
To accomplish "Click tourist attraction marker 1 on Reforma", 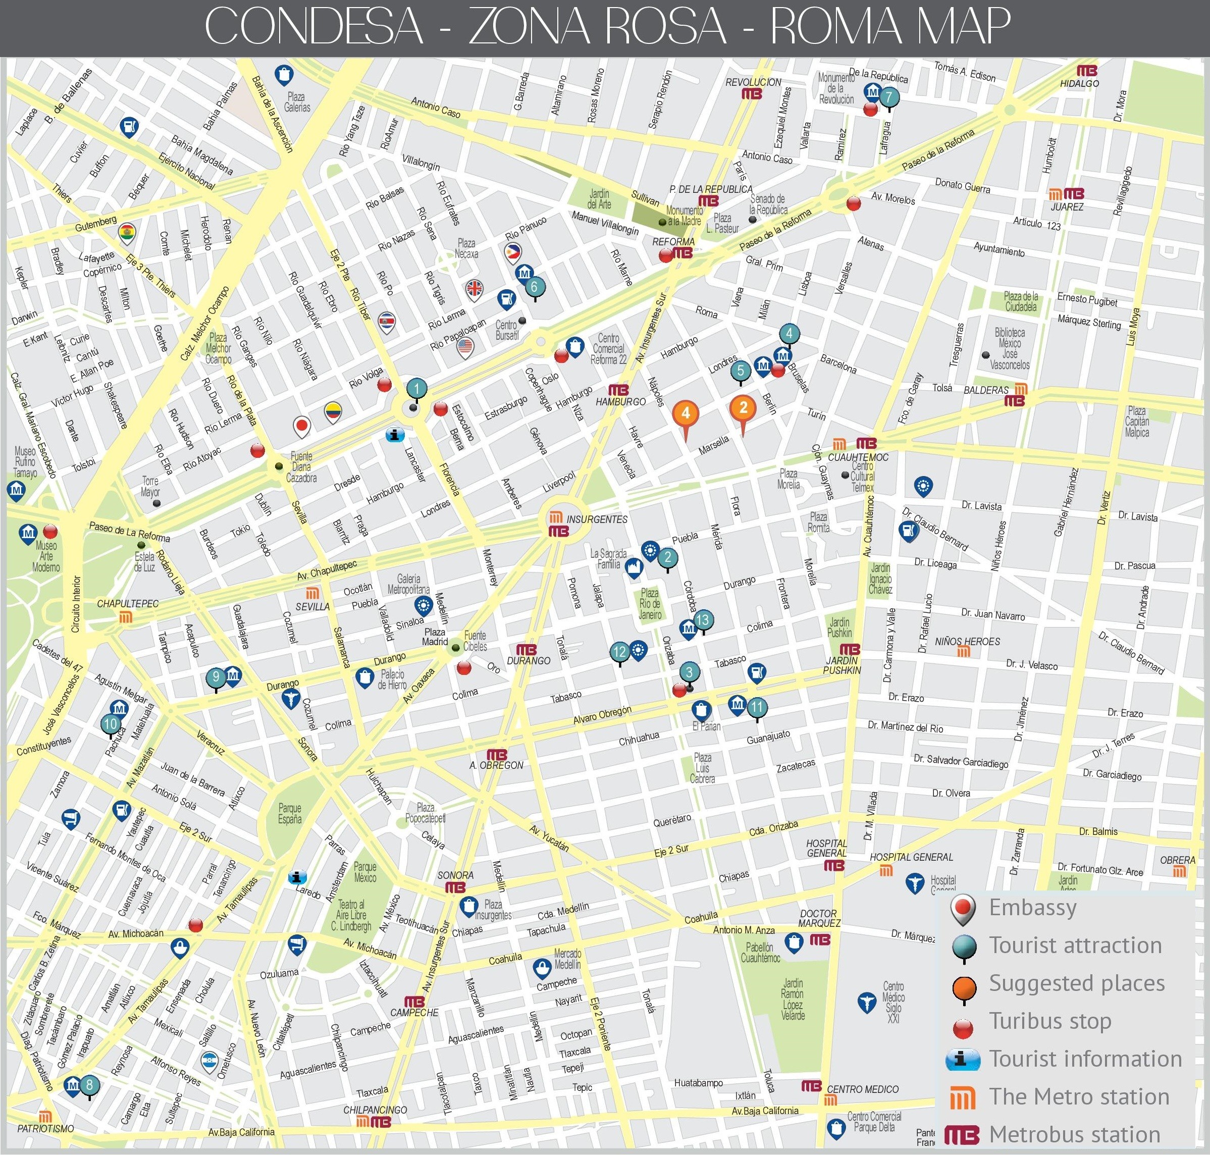I will [417, 389].
